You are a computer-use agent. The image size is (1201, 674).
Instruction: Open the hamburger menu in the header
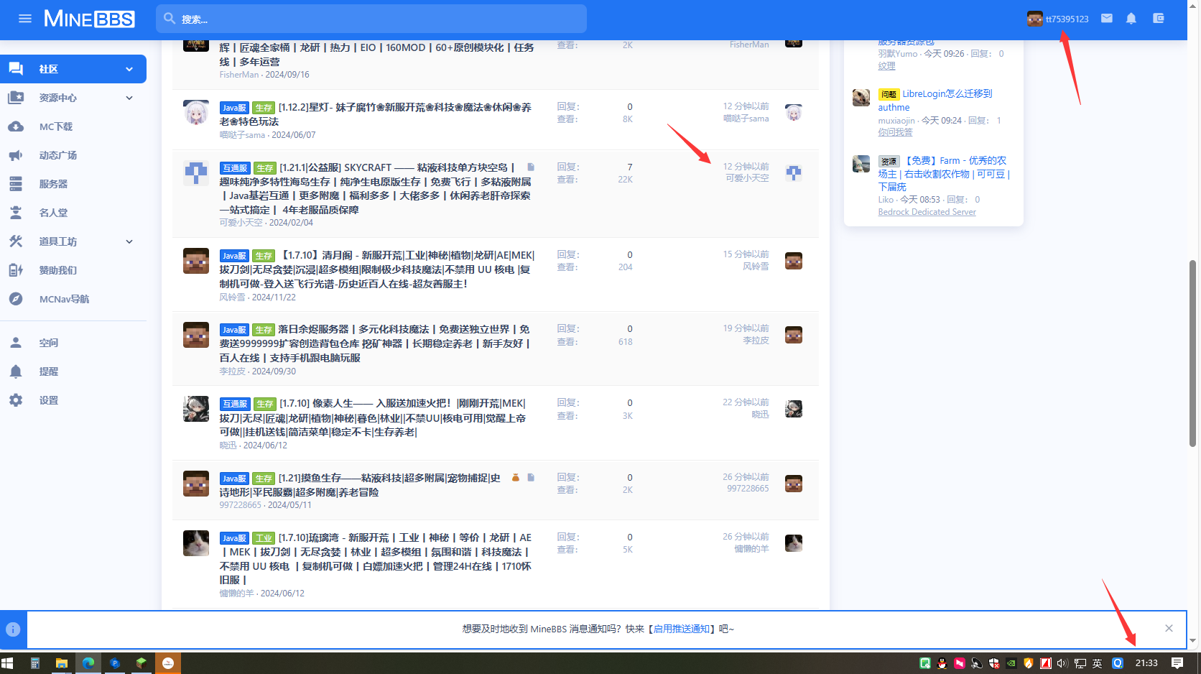coord(25,19)
